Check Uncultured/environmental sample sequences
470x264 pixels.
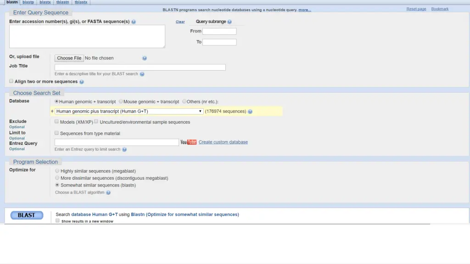click(x=96, y=121)
